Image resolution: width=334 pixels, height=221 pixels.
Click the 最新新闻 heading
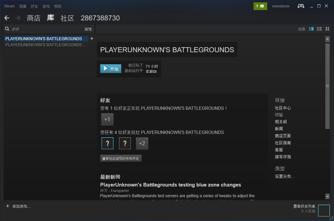coord(110,177)
